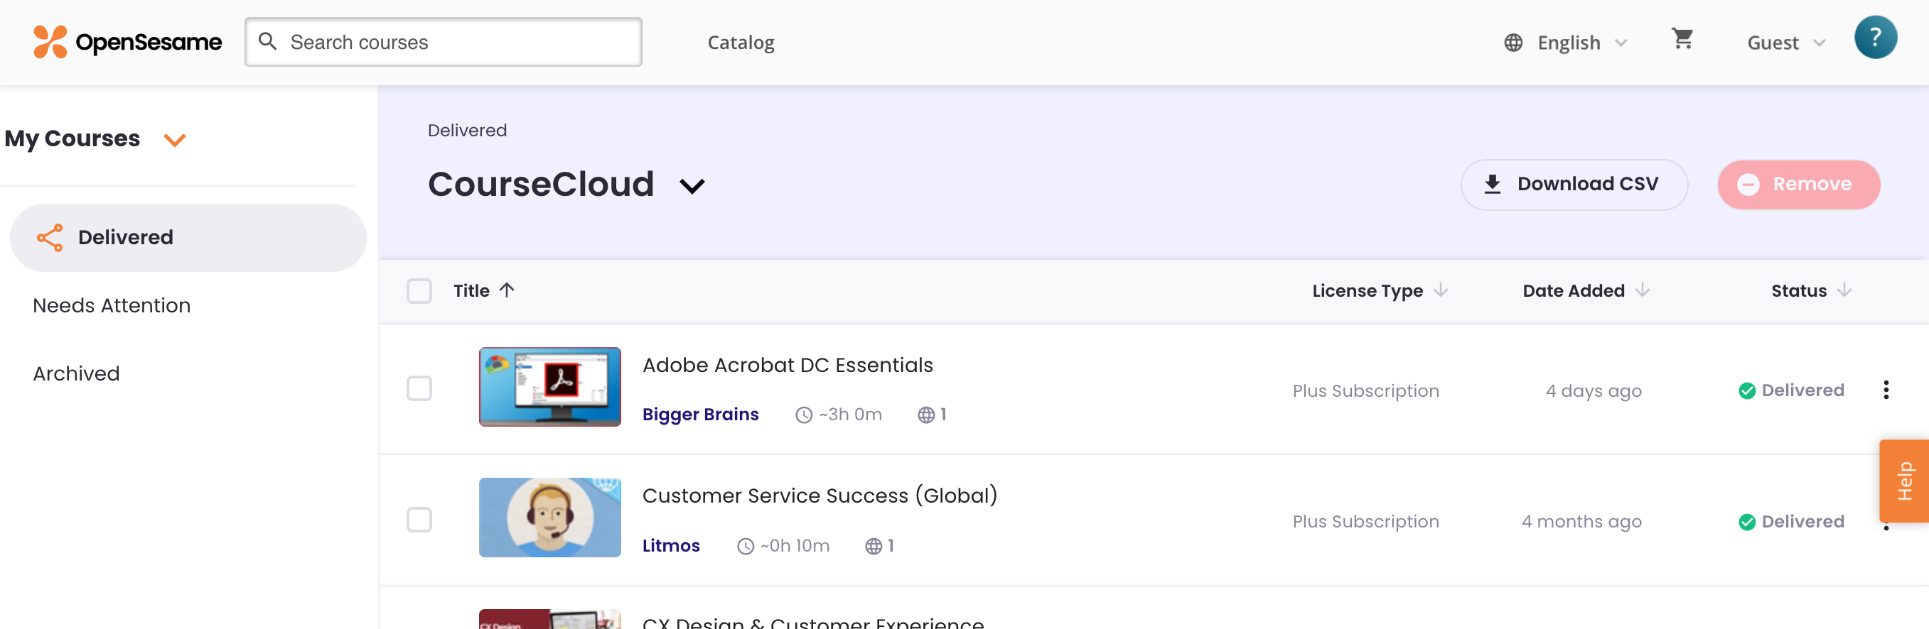1929x629 pixels.
Task: Go to the Catalog page
Action: click(x=741, y=43)
